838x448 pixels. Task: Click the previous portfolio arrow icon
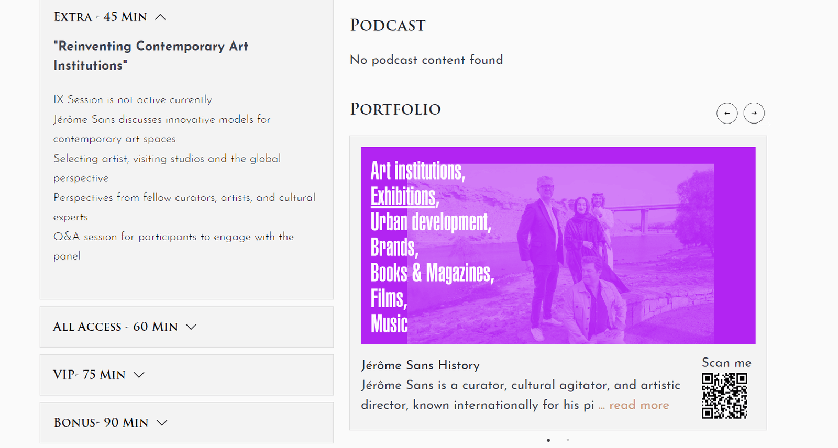(727, 113)
